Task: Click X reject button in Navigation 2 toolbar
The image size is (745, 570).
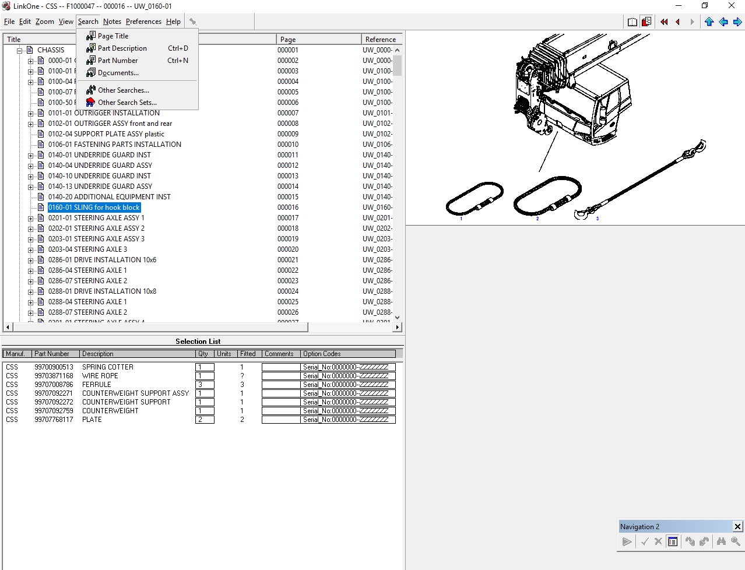Action: [x=658, y=541]
